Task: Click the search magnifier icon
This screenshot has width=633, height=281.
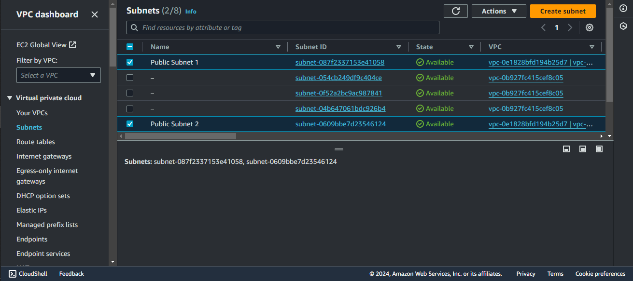Action: 135,27
